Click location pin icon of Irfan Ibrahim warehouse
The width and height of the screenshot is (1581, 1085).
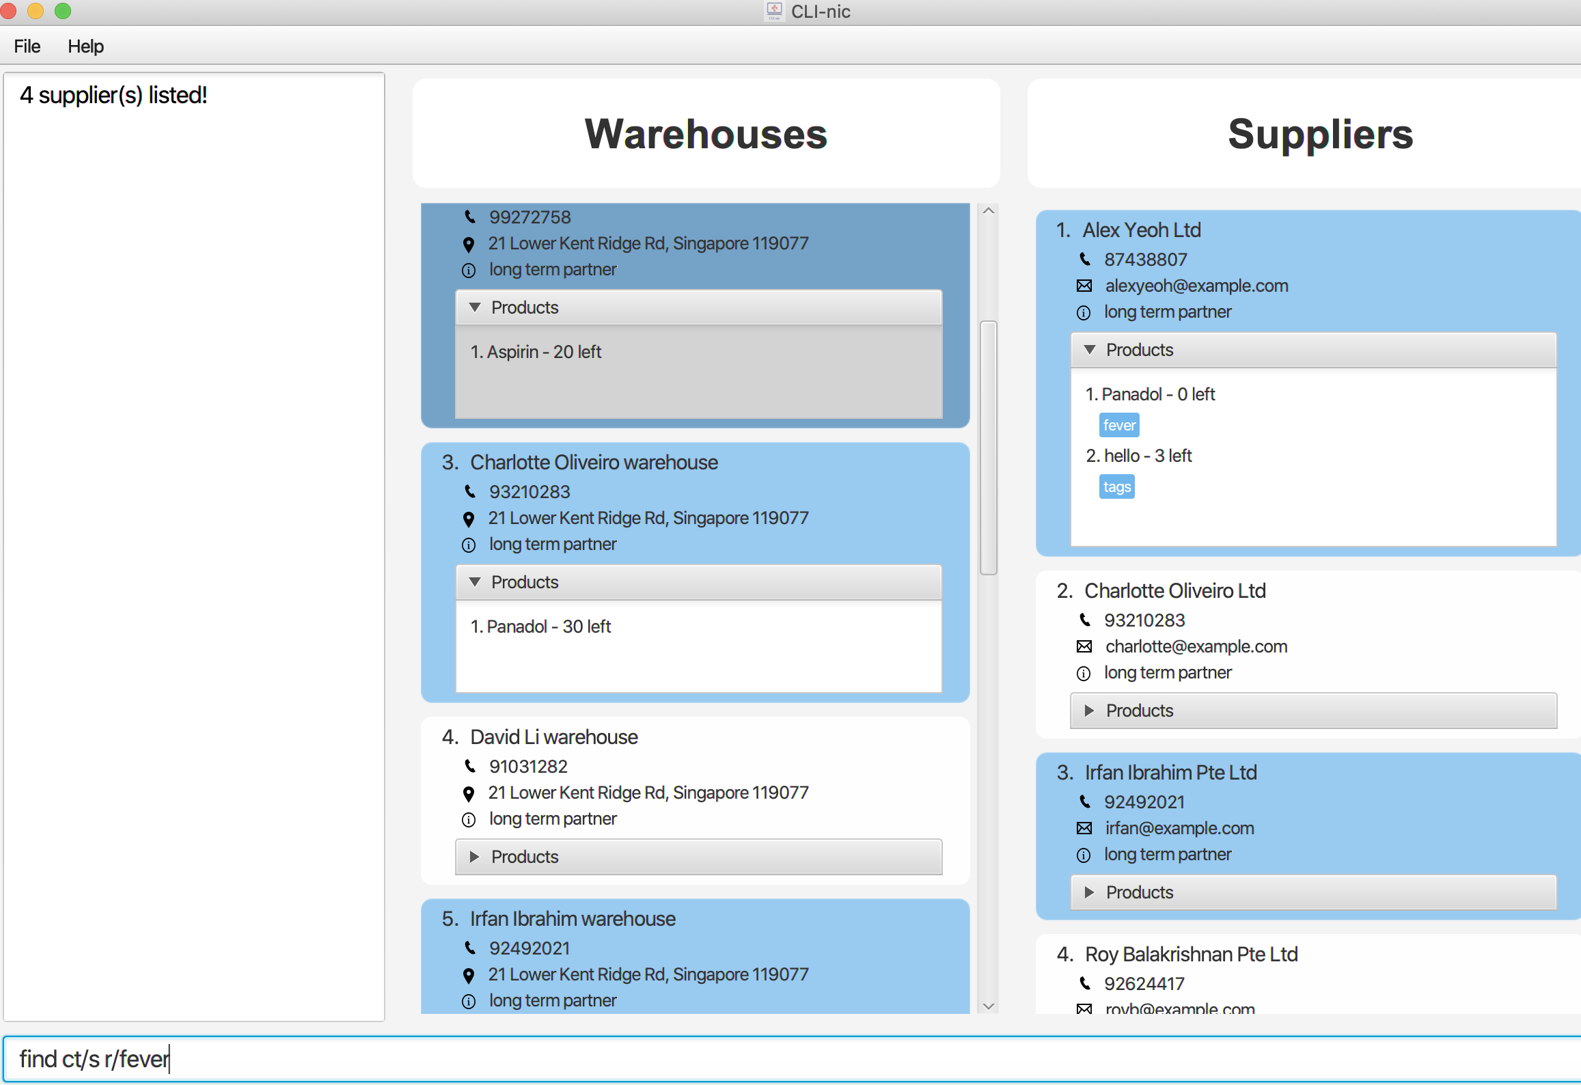pos(469,975)
